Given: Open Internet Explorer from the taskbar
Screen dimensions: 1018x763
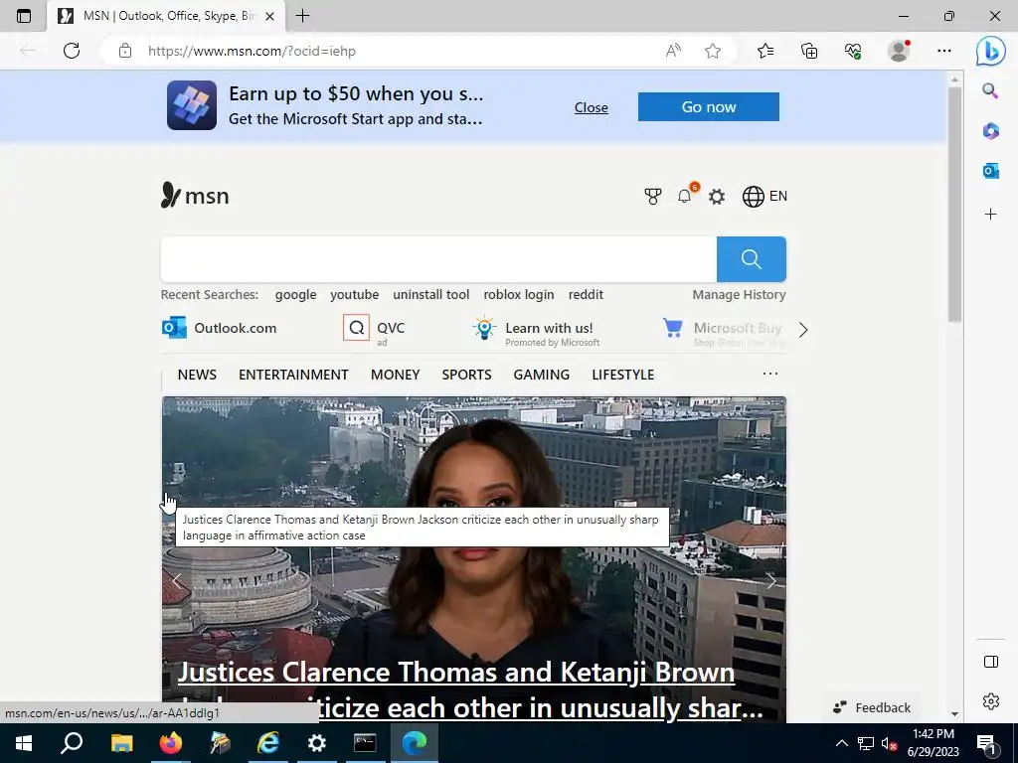Looking at the screenshot, I should 267,743.
